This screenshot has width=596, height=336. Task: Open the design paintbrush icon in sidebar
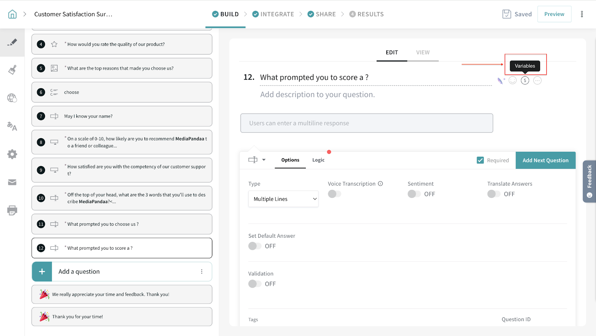(12, 70)
